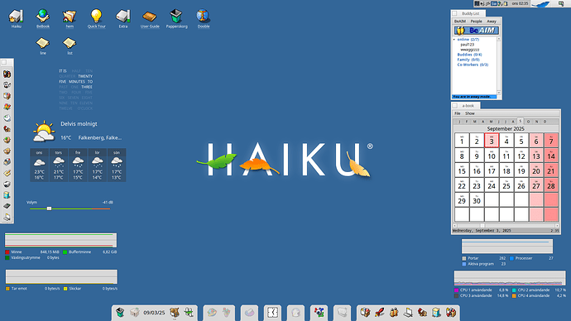
Task: Open the Show menu in a-book
Action: coord(470,113)
